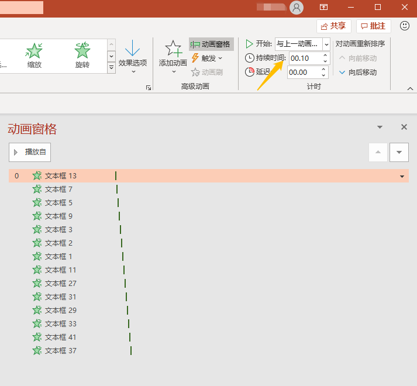Select the 文本框 5 animation entry

[x=209, y=203]
